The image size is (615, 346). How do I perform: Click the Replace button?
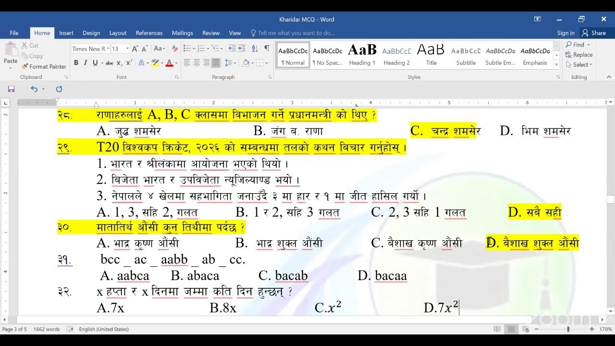pyautogui.click(x=578, y=55)
